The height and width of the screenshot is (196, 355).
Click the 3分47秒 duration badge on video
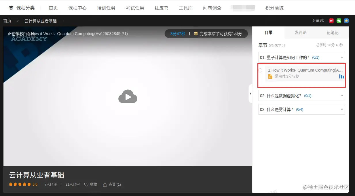pyautogui.click(x=178, y=34)
